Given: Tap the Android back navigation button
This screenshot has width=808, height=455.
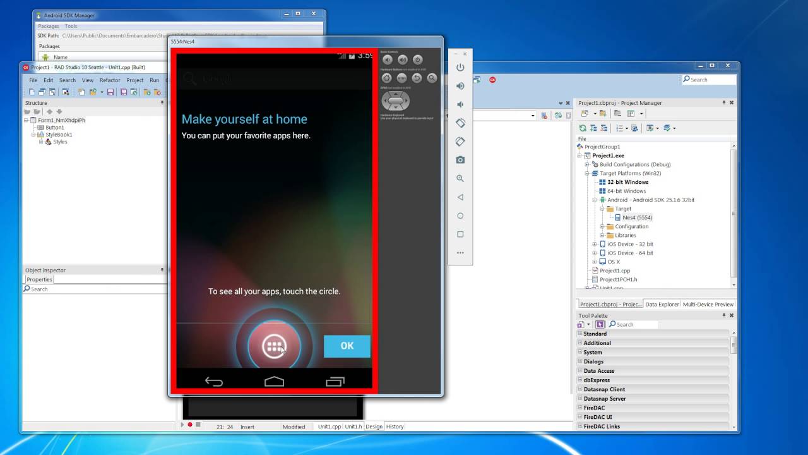Looking at the screenshot, I should tap(214, 381).
